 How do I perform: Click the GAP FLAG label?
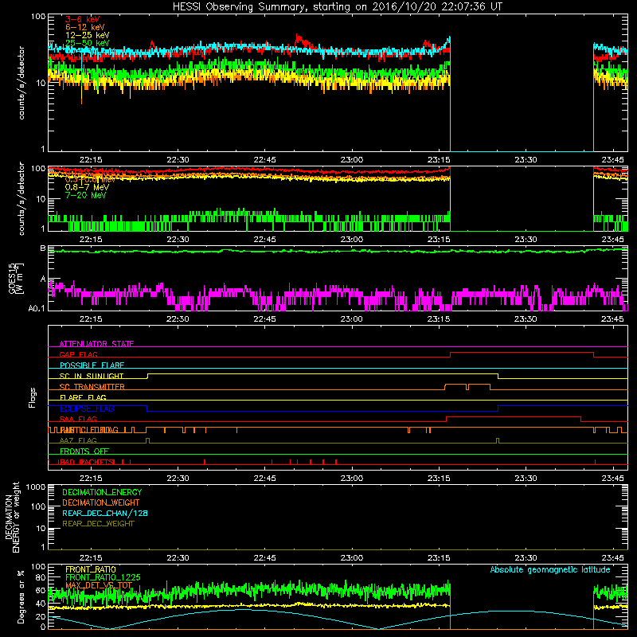tap(78, 354)
